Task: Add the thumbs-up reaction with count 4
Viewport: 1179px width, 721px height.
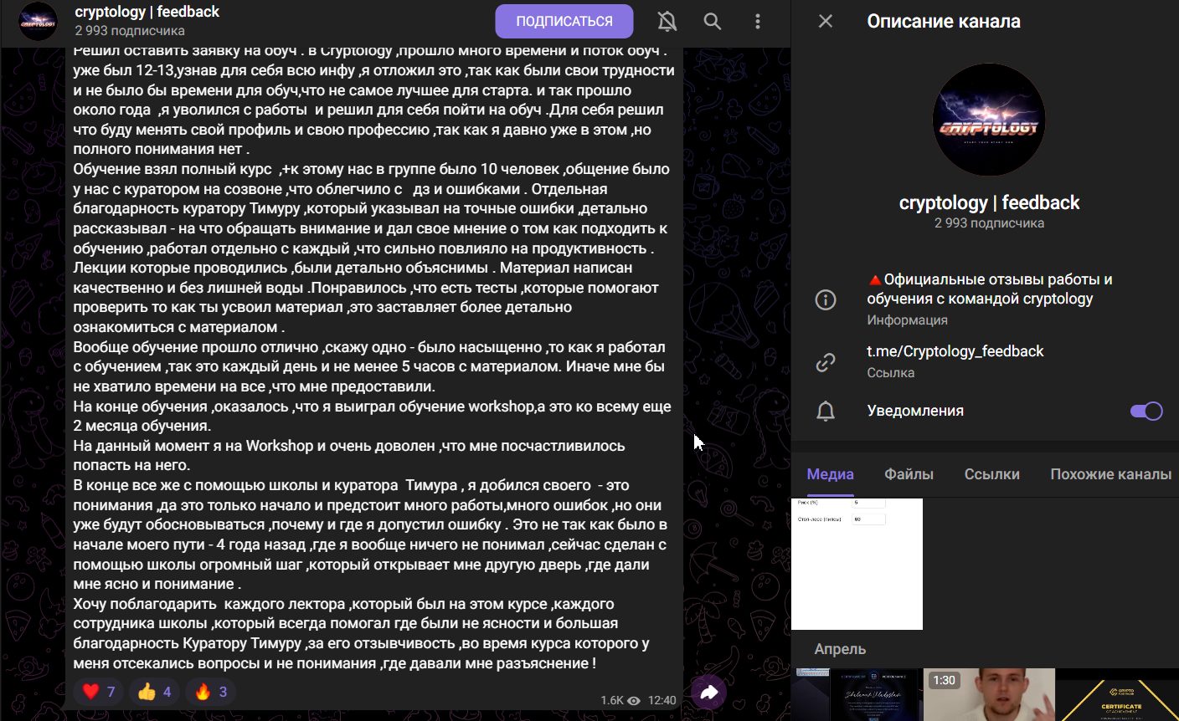Action: pos(154,692)
